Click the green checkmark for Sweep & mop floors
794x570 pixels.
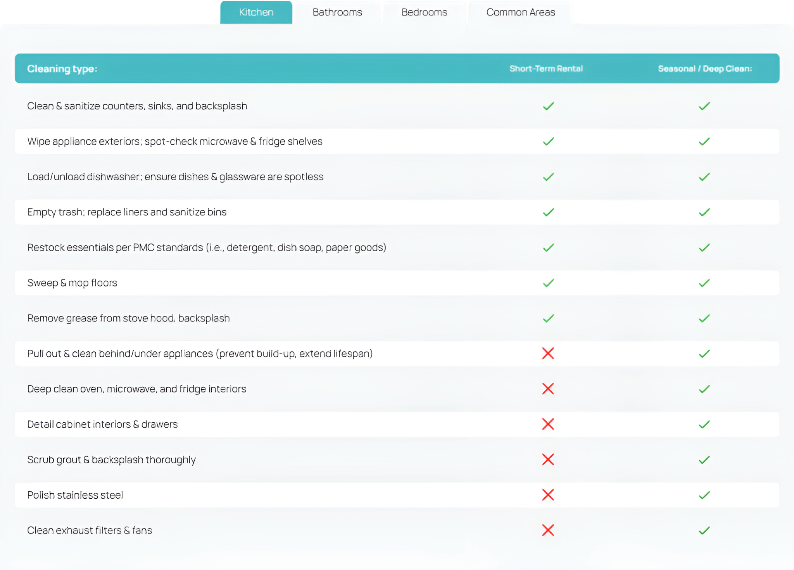pyautogui.click(x=548, y=283)
